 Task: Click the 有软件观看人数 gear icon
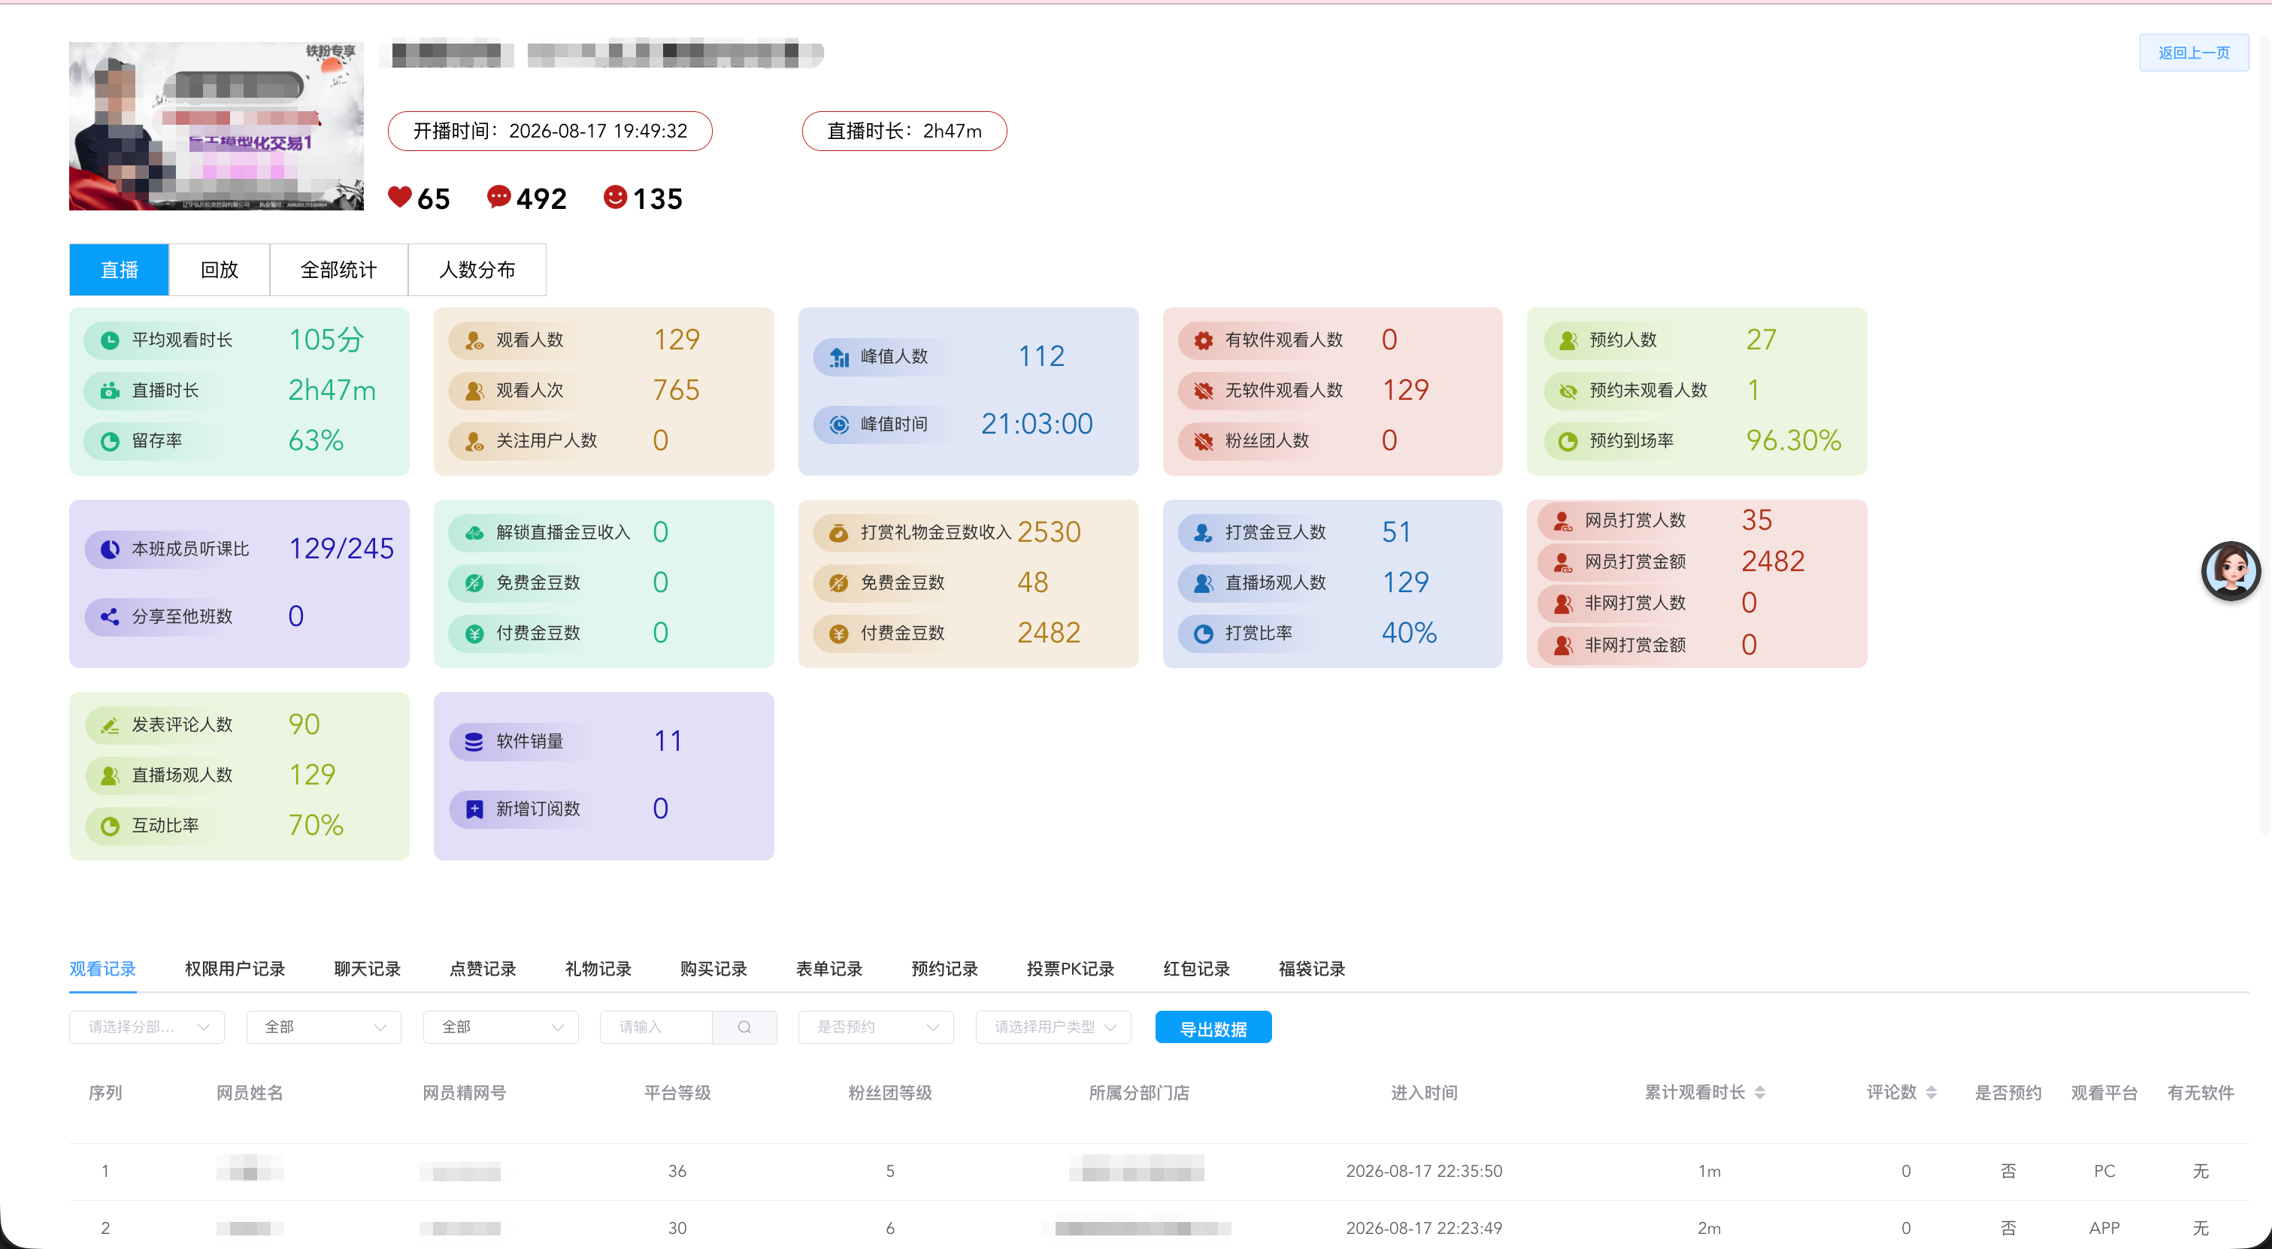pyautogui.click(x=1203, y=340)
